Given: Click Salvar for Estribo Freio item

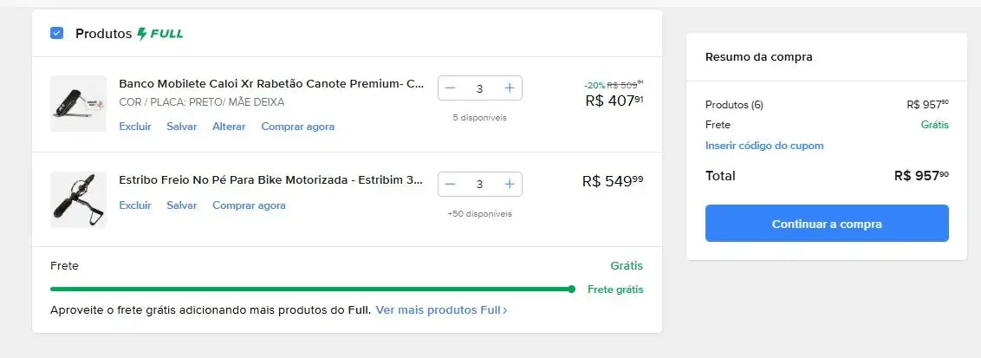Looking at the screenshot, I should click(x=182, y=205).
